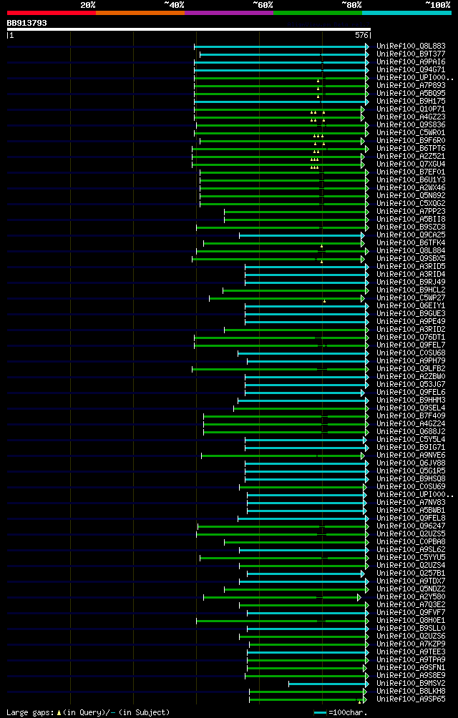
Task: Select the UniRef100_Q7XGU4 label
Action: click(411, 164)
